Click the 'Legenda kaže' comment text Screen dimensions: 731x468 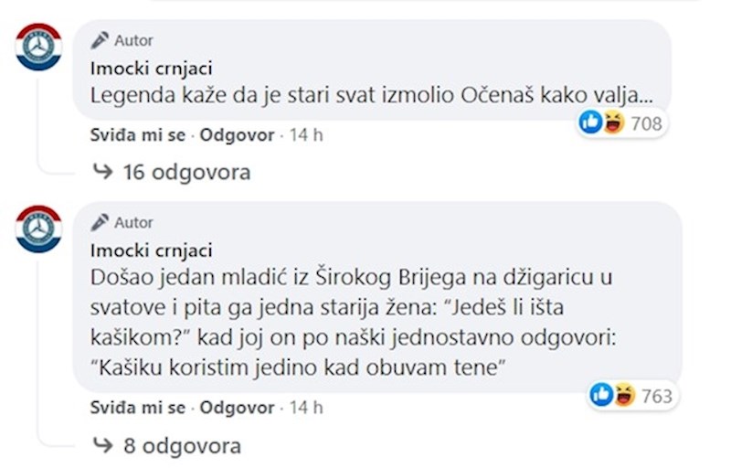pyautogui.click(x=376, y=94)
